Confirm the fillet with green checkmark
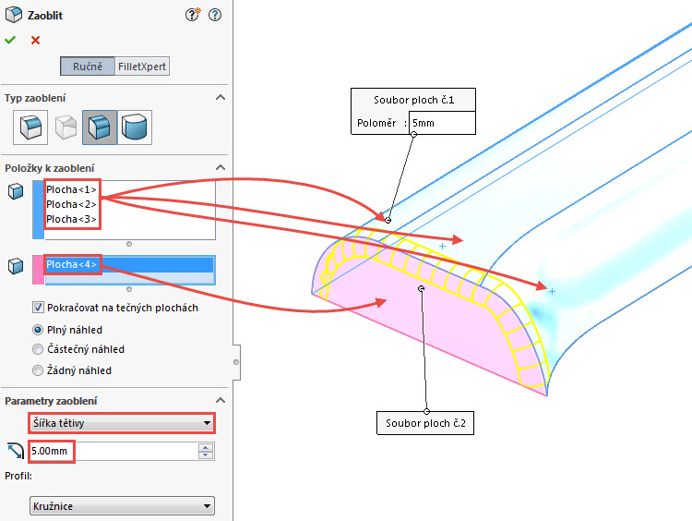Screen dimensions: 692x521 (x=10, y=40)
